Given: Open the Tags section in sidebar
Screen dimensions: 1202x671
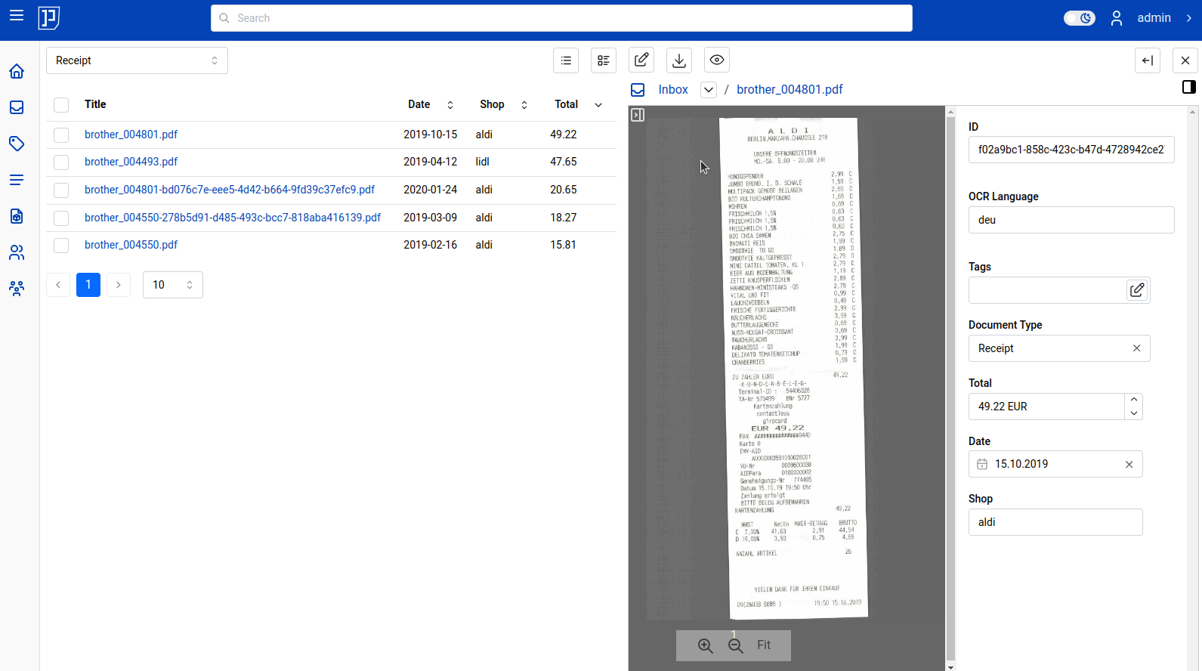Looking at the screenshot, I should (17, 144).
